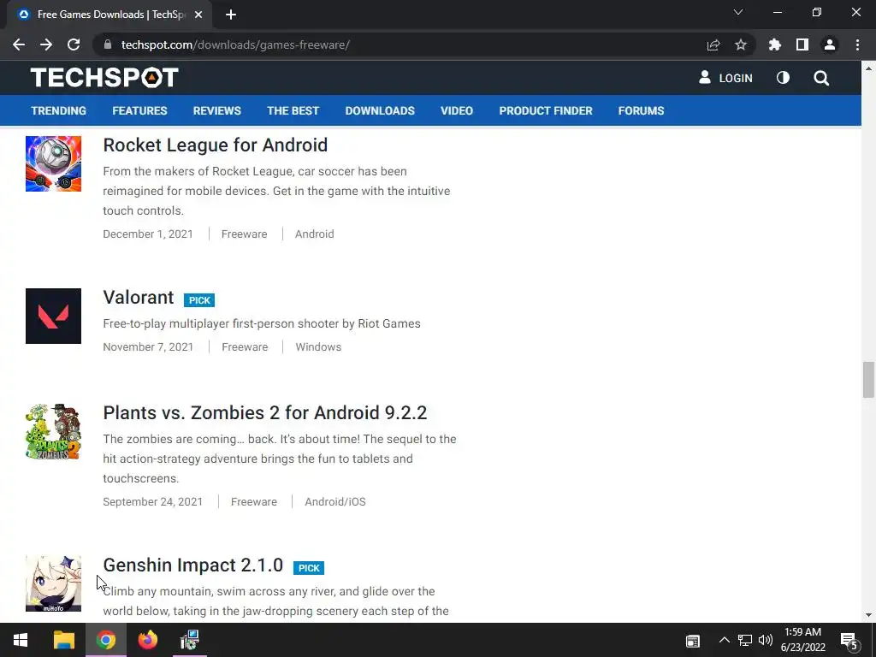Click the page vertical scrollbar thumb
Image resolution: width=876 pixels, height=657 pixels.
tap(868, 380)
